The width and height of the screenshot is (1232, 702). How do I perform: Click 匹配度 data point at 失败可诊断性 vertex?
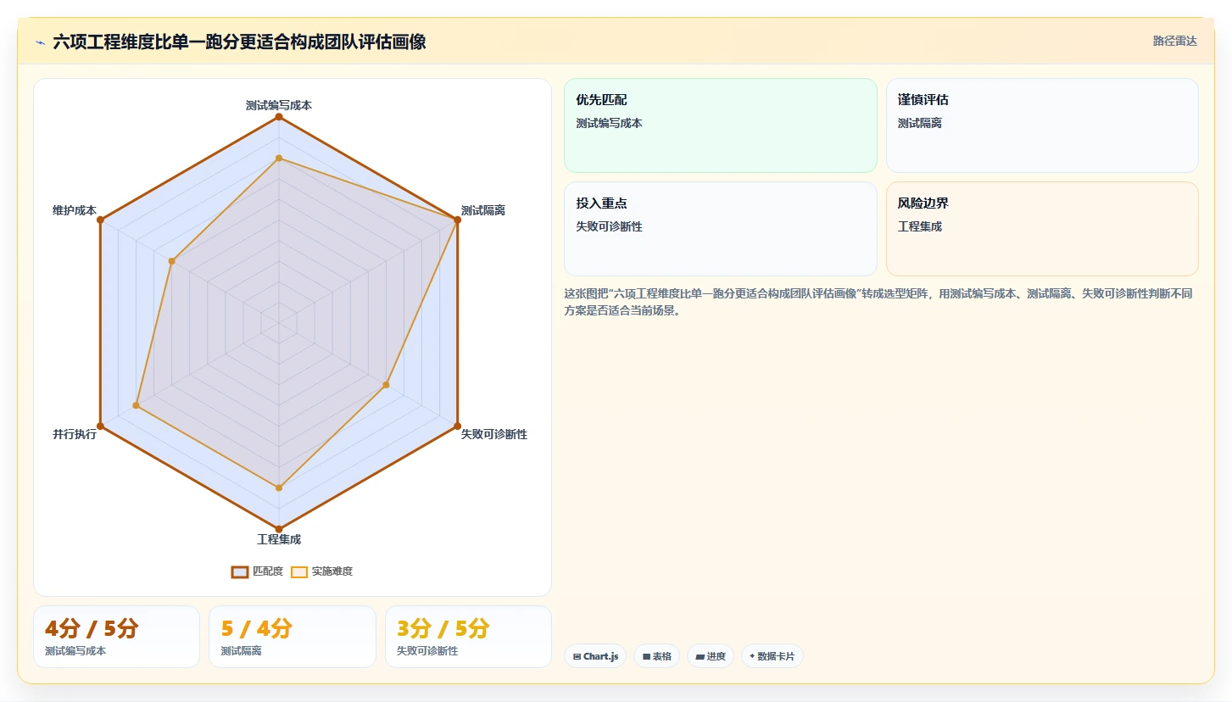coord(458,426)
